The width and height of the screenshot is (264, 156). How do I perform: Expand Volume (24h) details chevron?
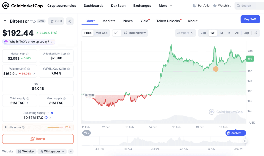point(34,74)
